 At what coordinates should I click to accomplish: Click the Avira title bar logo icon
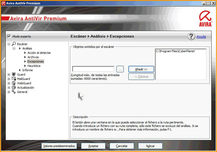click(3, 3)
